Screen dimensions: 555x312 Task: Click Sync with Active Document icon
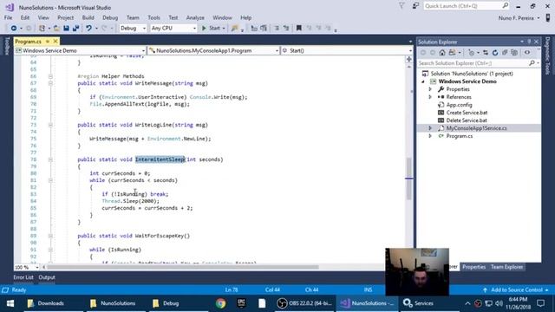(x=486, y=53)
